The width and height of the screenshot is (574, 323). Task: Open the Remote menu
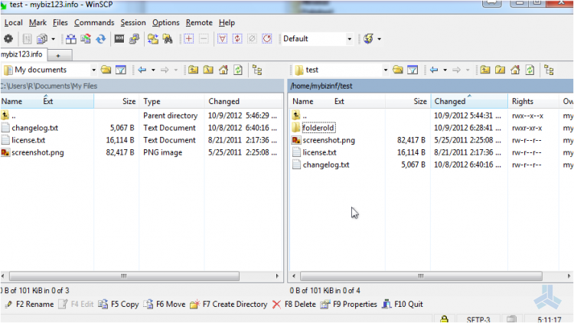click(199, 23)
